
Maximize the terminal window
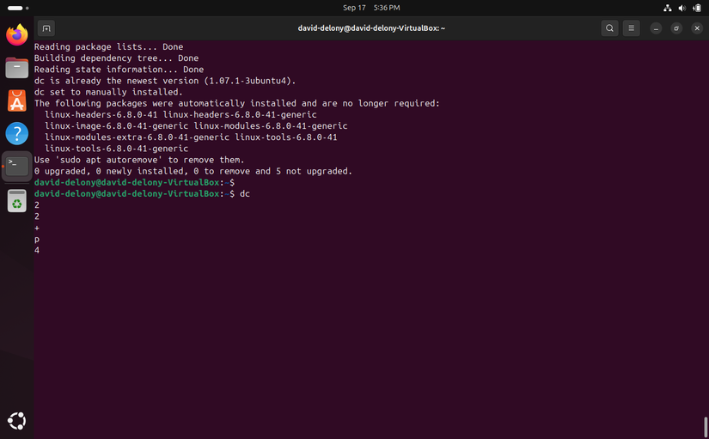[676, 28]
